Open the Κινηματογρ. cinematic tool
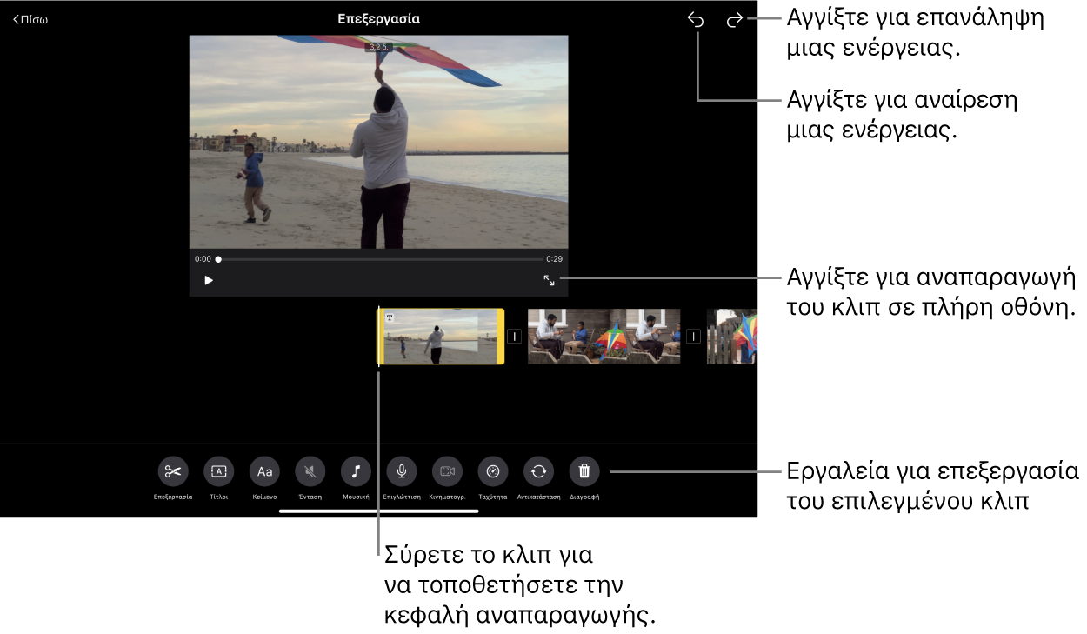1087x634 pixels. (x=447, y=471)
